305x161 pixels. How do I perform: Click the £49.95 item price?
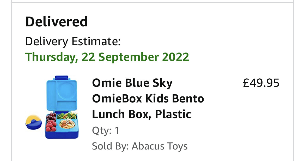[x=261, y=83]
